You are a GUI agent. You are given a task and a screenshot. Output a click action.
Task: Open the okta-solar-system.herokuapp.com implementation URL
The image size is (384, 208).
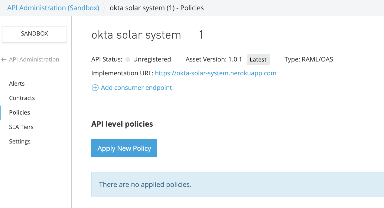[216, 73]
